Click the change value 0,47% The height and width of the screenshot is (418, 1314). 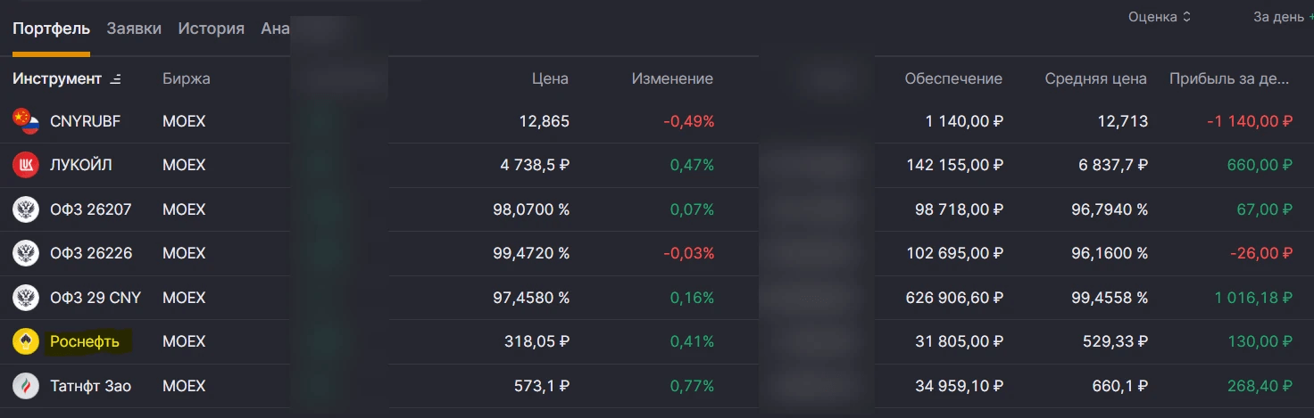[692, 165]
